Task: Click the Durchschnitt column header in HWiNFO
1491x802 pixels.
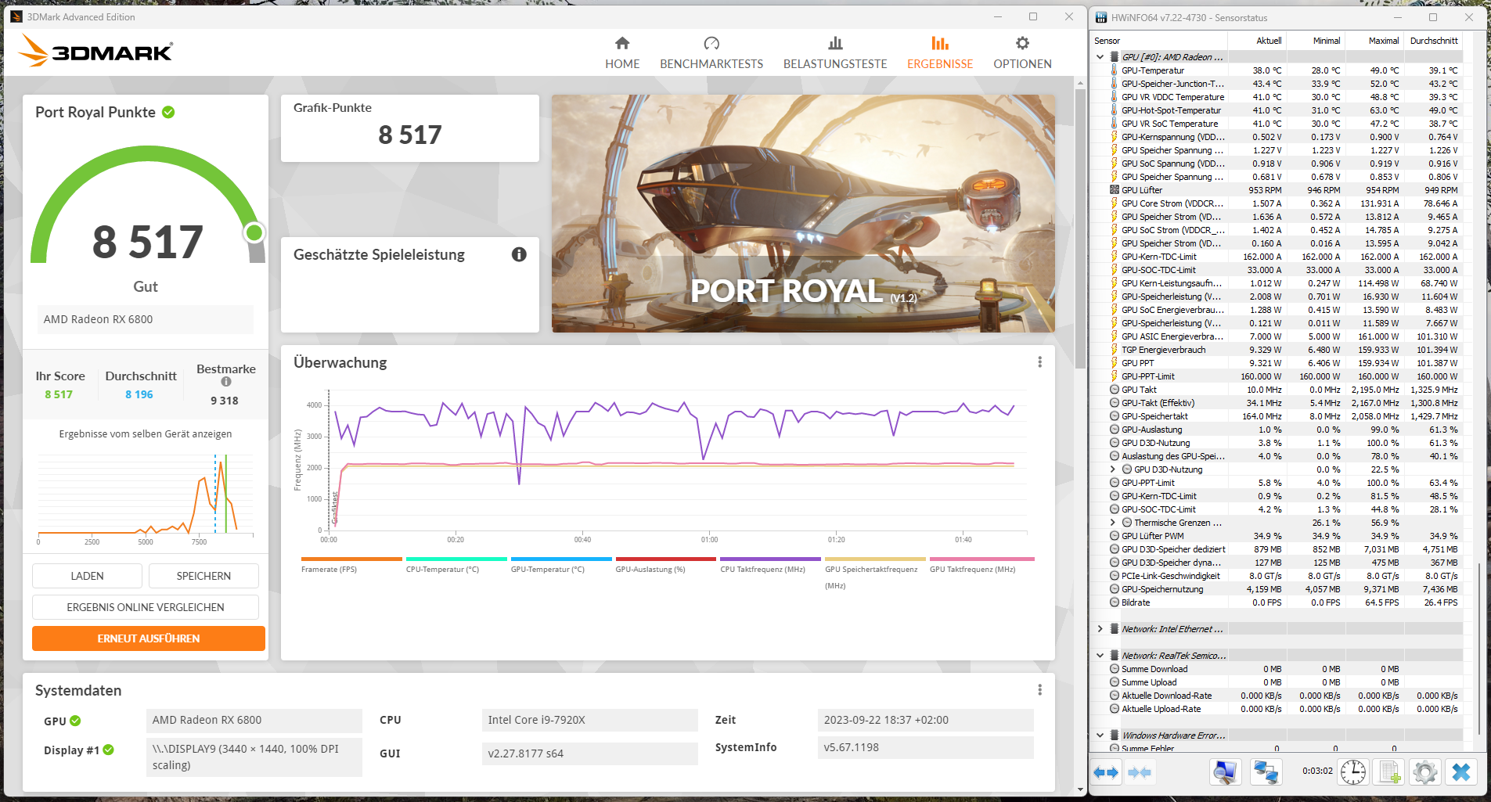Action: pyautogui.click(x=1434, y=41)
